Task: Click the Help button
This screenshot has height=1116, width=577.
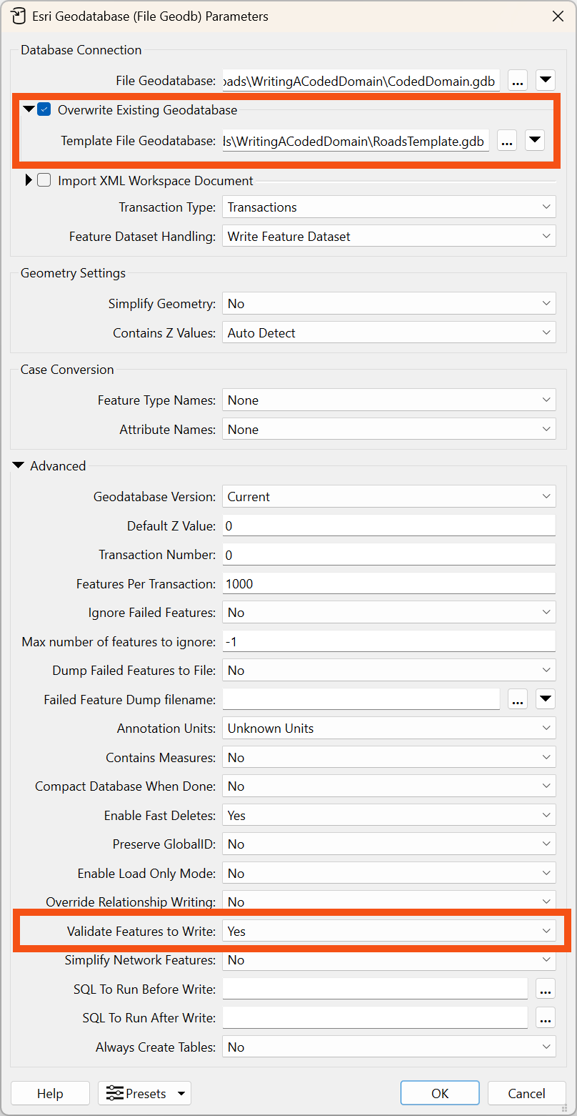Action: [x=50, y=1093]
